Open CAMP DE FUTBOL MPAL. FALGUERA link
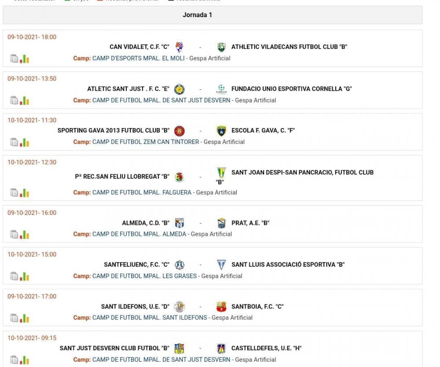The image size is (440, 367). (x=142, y=192)
